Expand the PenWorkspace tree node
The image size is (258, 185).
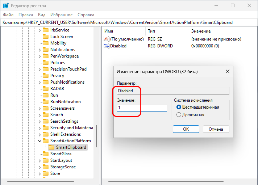[39, 56]
